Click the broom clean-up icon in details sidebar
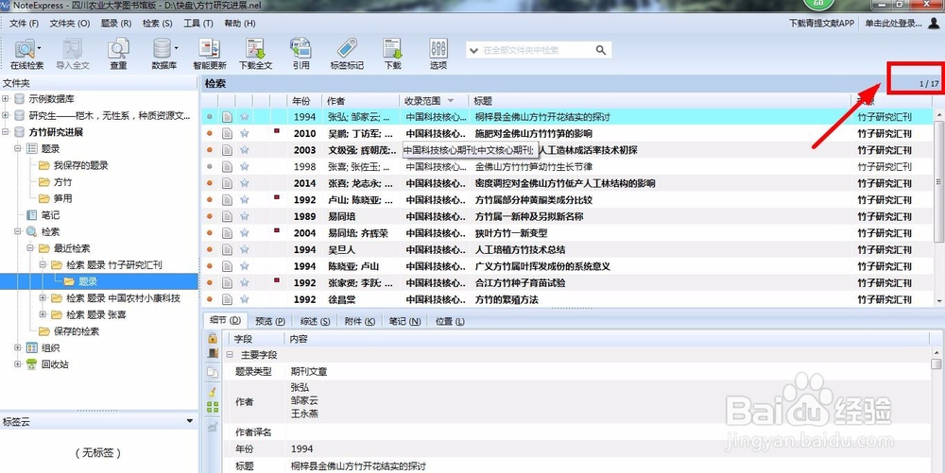Screen dimensions: 945x473 [212, 391]
